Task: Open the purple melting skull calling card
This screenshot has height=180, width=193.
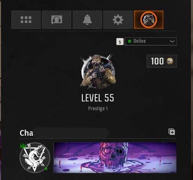Action: [x=115, y=158]
